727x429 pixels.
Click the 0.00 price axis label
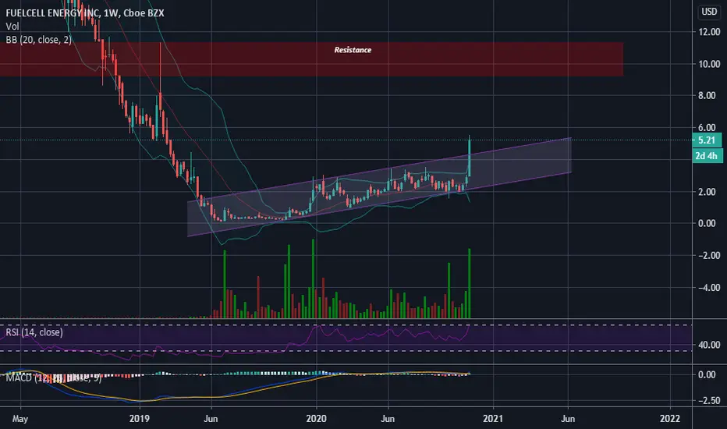707,223
